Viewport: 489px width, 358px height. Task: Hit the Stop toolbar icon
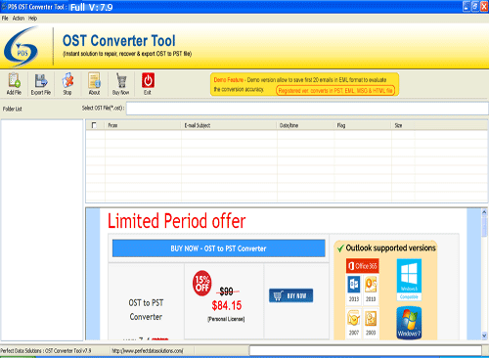click(x=67, y=80)
